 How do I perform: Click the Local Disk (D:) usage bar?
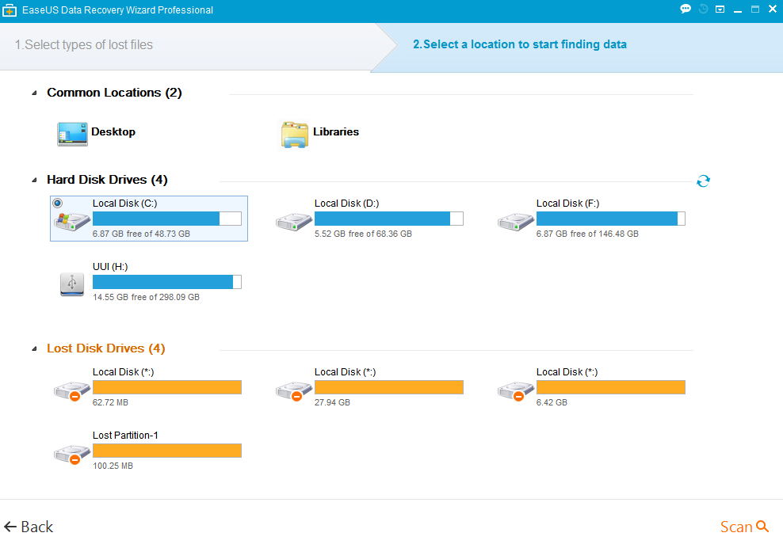pos(388,219)
